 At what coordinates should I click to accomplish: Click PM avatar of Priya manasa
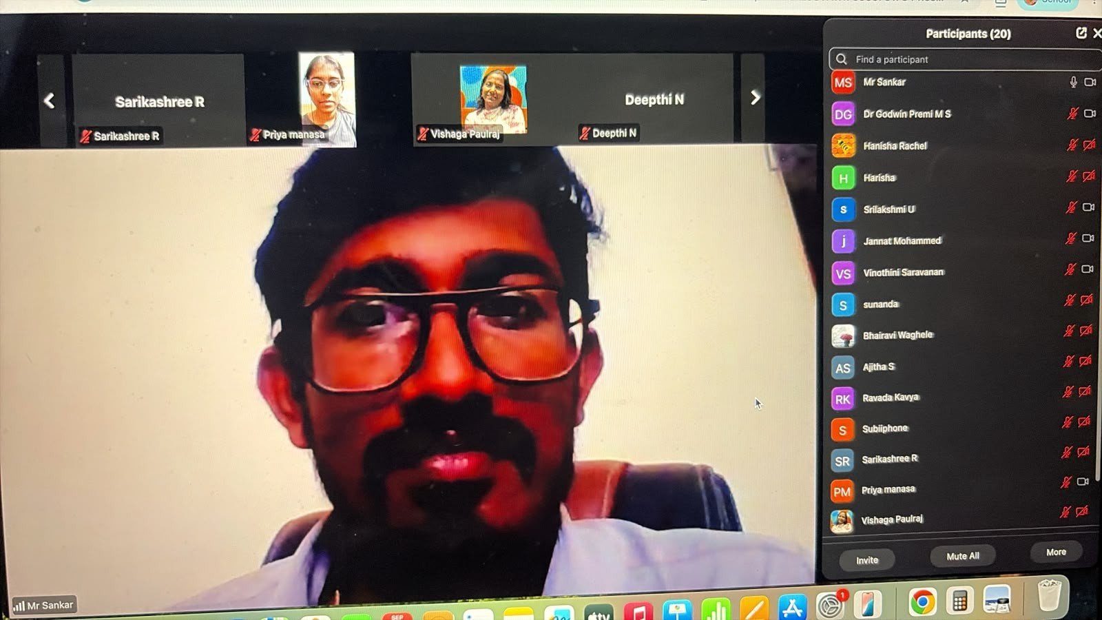click(842, 492)
